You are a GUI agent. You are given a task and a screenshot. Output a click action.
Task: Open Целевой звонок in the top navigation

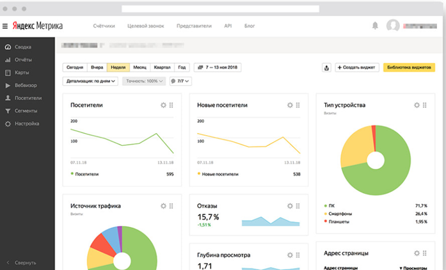click(x=146, y=26)
